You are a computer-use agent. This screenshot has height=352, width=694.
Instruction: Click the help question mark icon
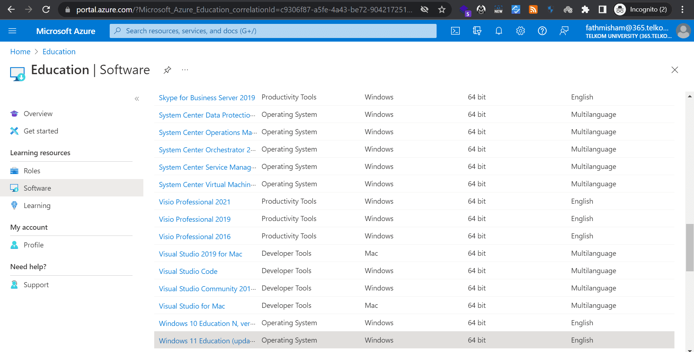point(542,31)
